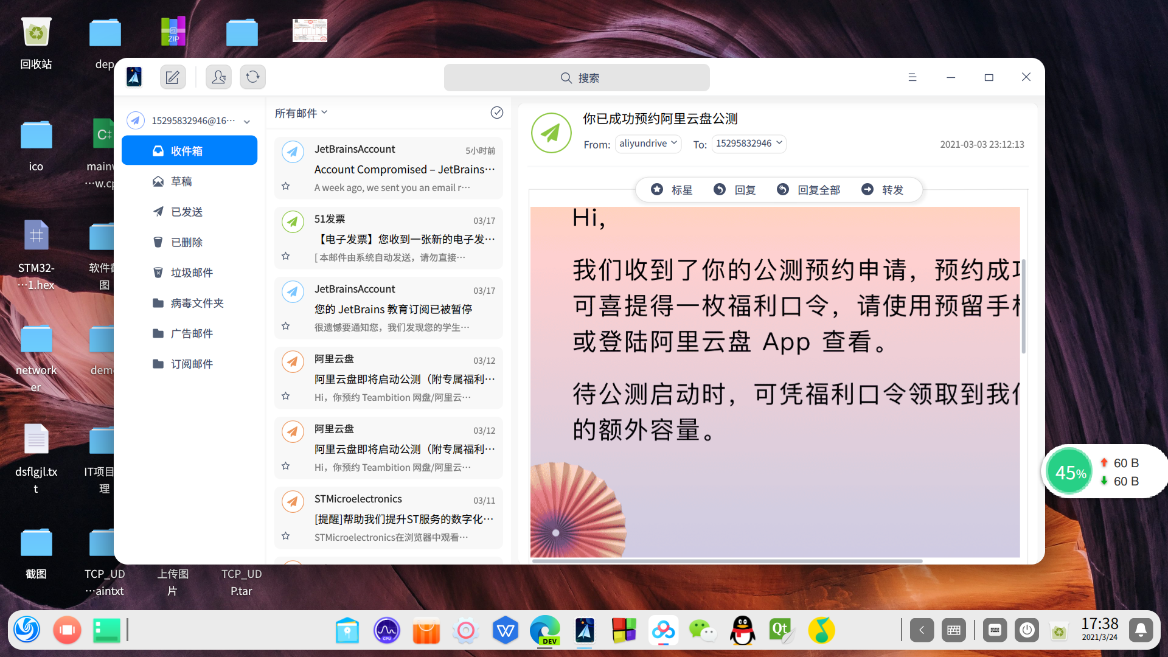Image resolution: width=1168 pixels, height=657 pixels.
Task: Select the 垃圾邮件 spam folder
Action: point(192,273)
